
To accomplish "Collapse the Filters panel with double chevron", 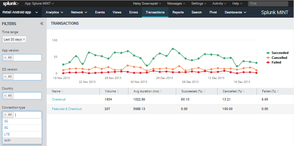I will coord(42,24).
